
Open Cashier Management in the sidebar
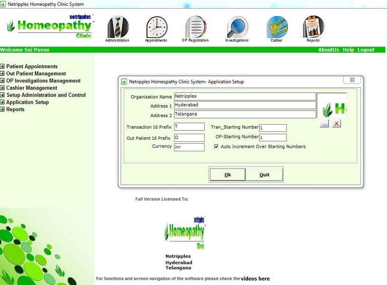(x=32, y=88)
